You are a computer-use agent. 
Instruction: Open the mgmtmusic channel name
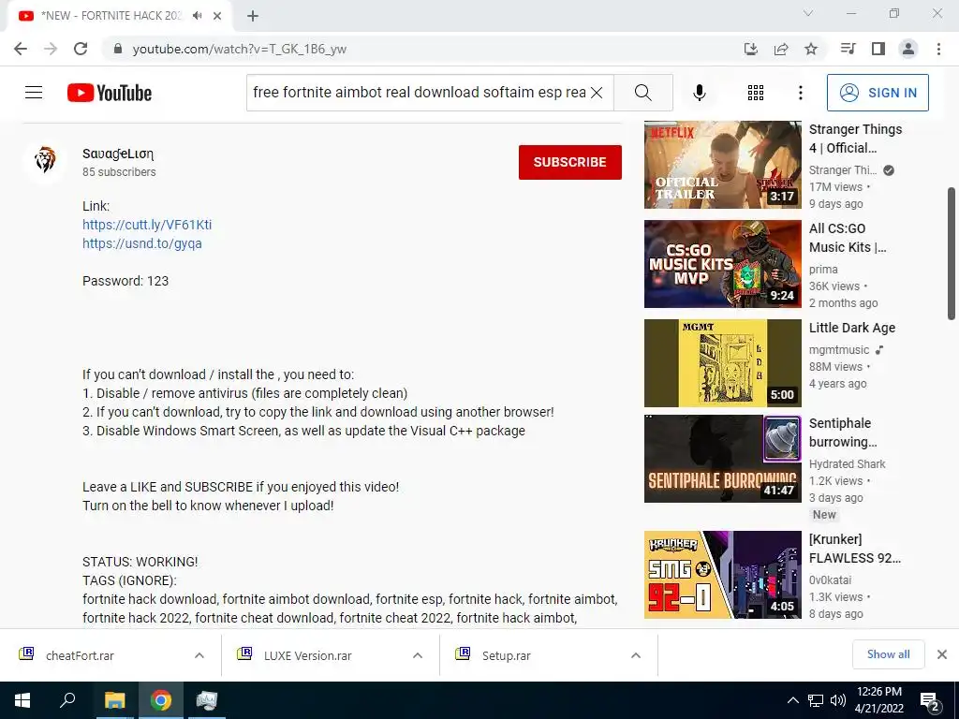838,350
